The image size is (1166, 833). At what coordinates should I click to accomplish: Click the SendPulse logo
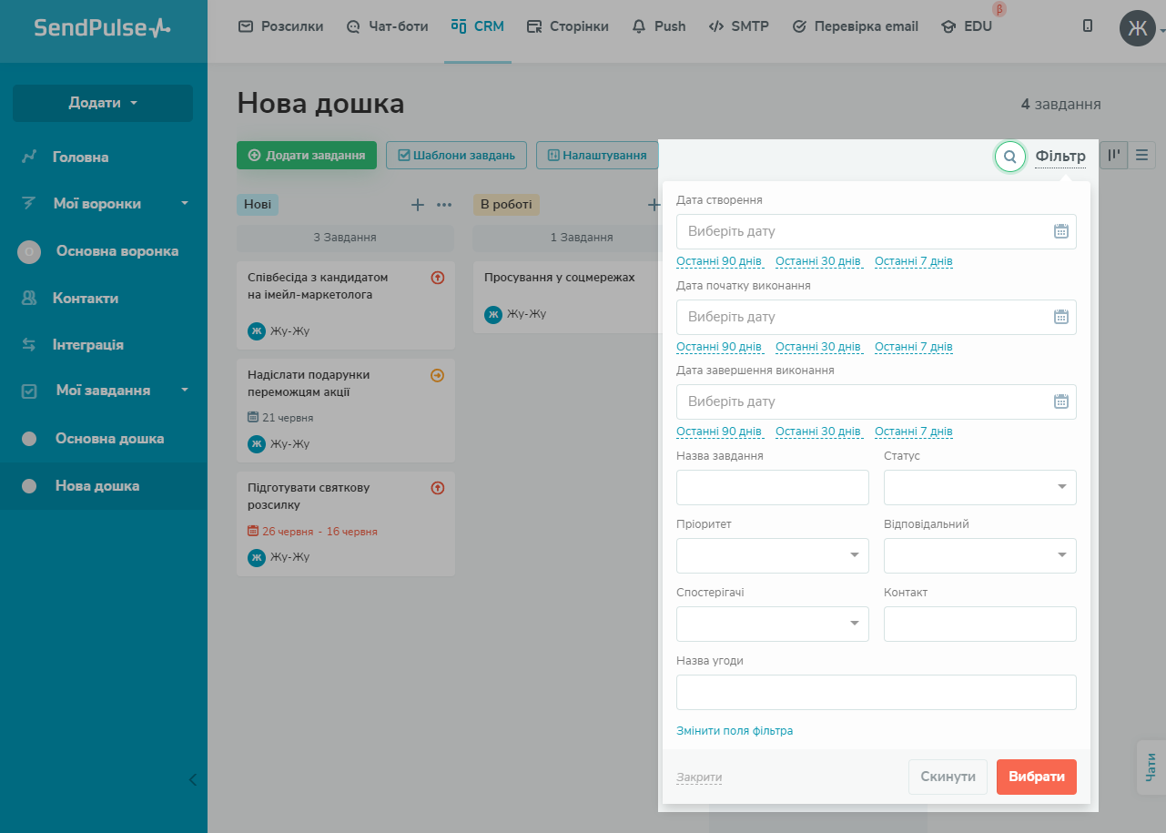point(102,27)
